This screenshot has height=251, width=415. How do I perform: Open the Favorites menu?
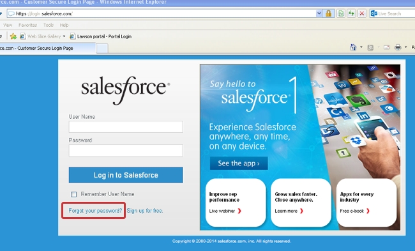[27, 25]
